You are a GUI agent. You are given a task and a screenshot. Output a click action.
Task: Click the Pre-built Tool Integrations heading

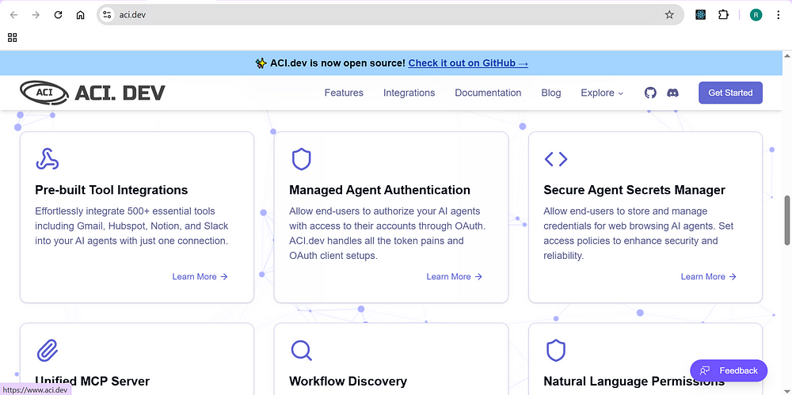coord(112,190)
